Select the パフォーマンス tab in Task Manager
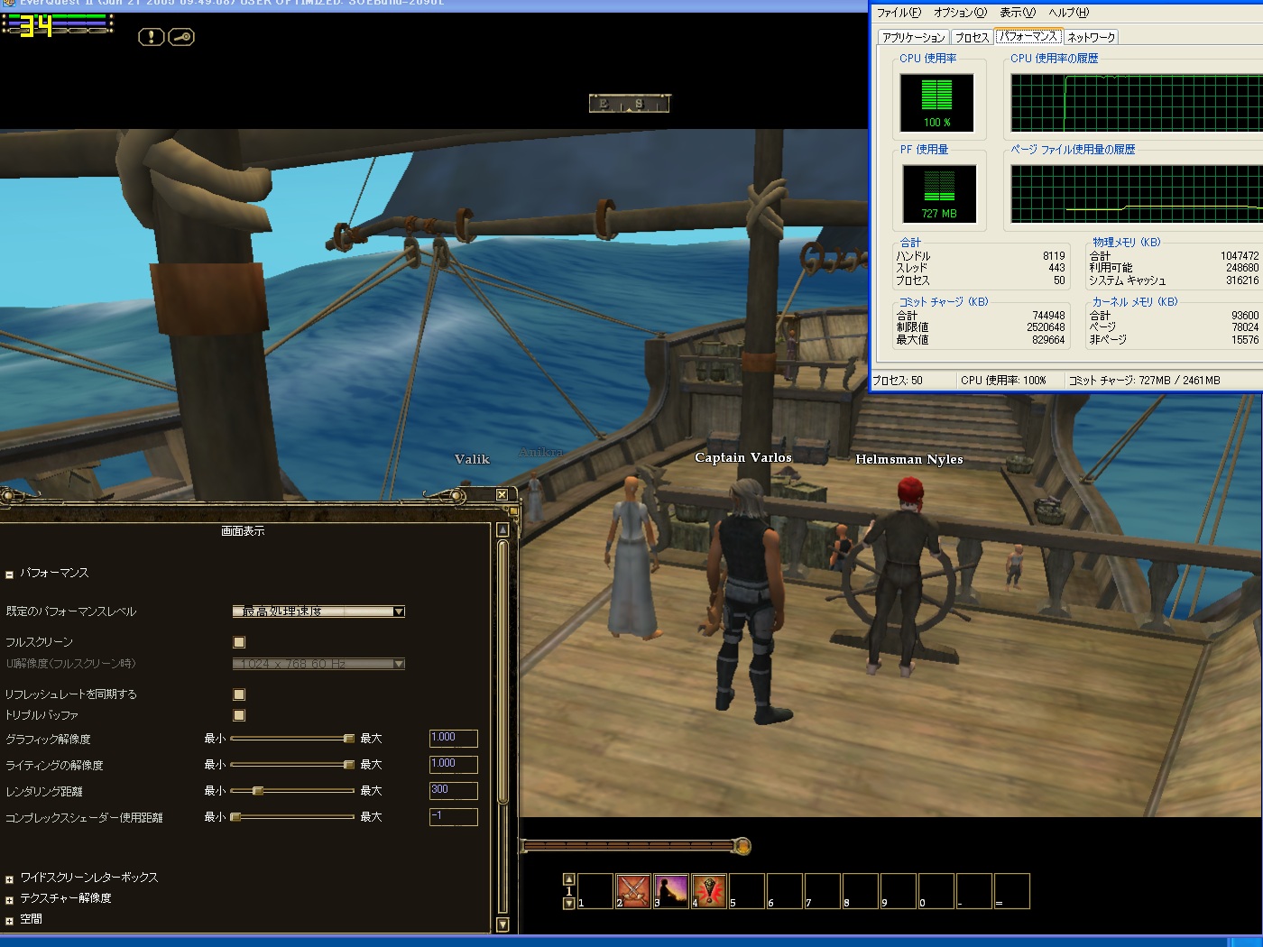The height and width of the screenshot is (947, 1263). [x=1028, y=36]
